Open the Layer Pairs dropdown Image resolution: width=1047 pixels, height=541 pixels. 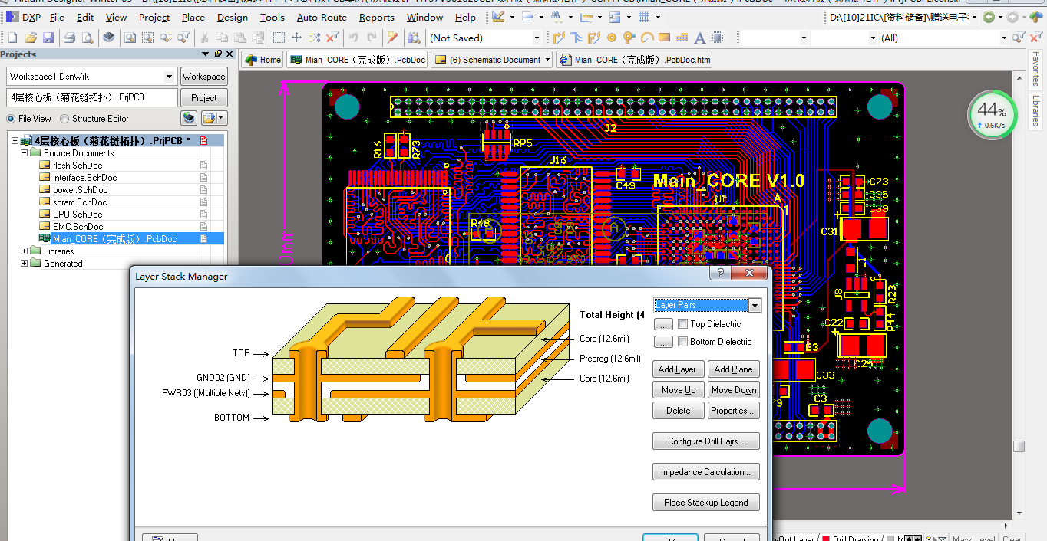(x=755, y=306)
